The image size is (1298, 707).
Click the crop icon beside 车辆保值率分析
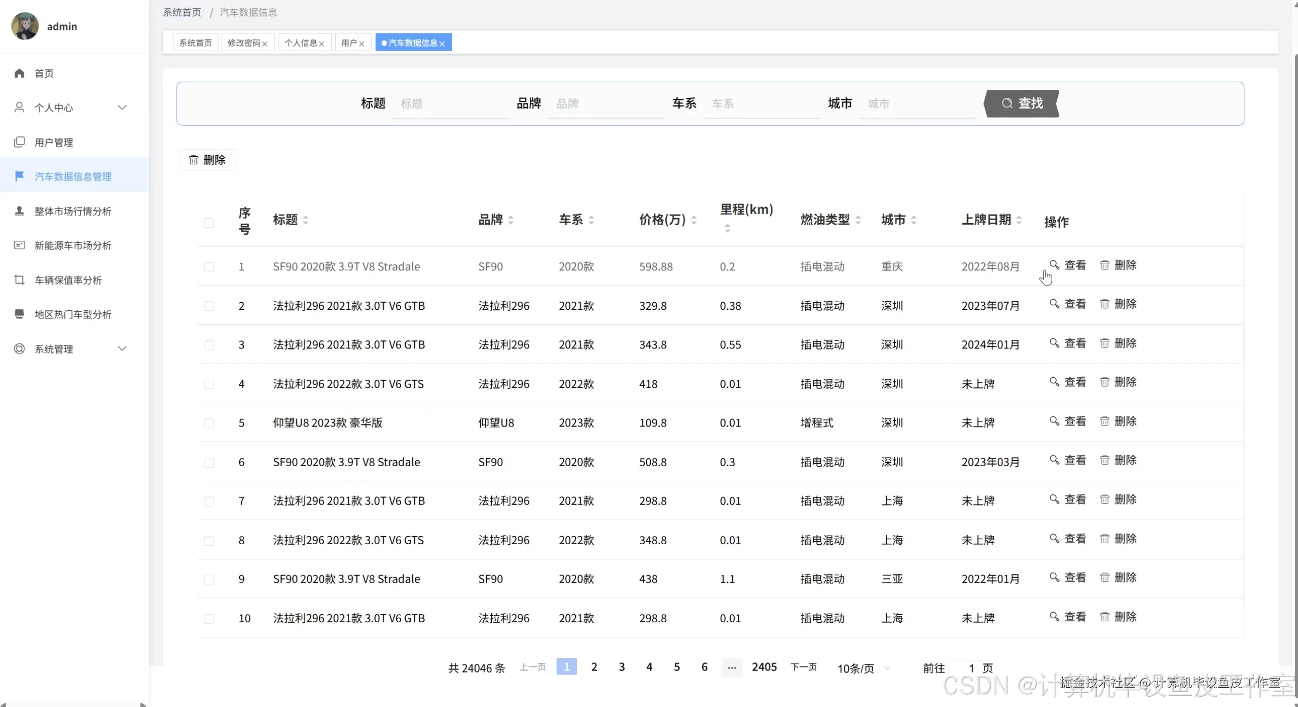pos(19,280)
